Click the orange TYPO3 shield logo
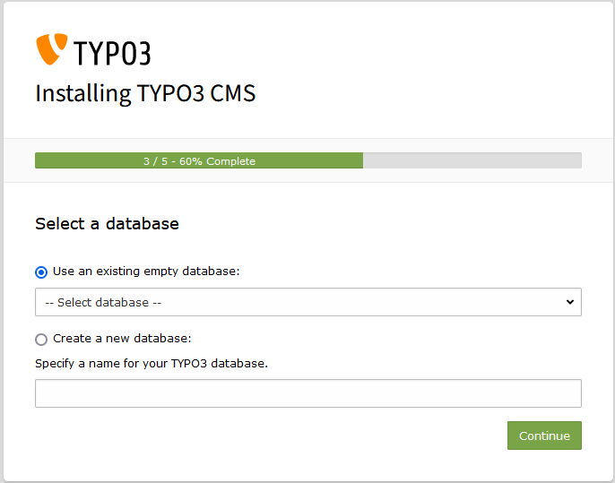 pyautogui.click(x=51, y=49)
